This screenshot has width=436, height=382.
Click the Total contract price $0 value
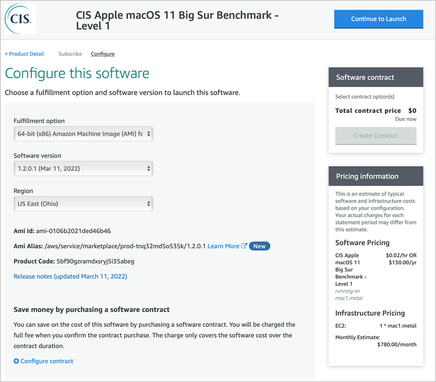(x=412, y=111)
